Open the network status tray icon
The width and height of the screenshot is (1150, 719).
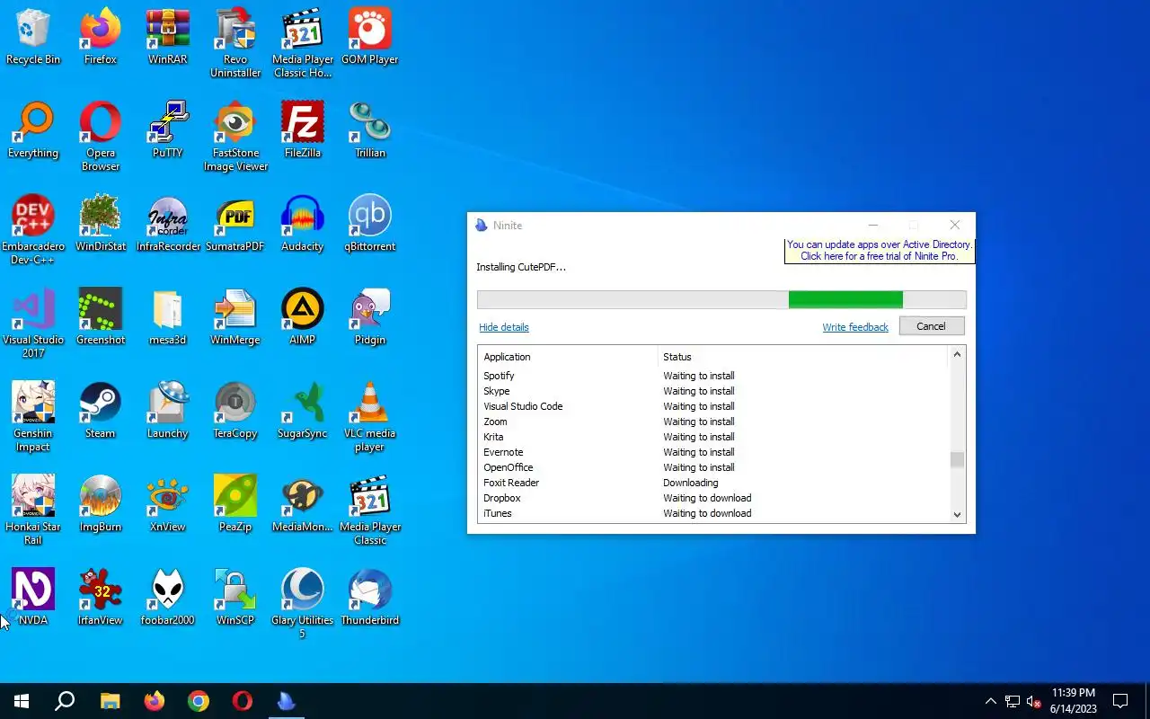1013,701
